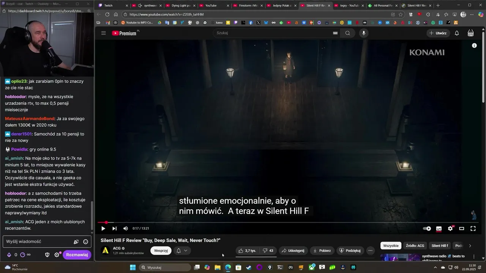
Task: Open the video info card icon
Action: [474, 45]
